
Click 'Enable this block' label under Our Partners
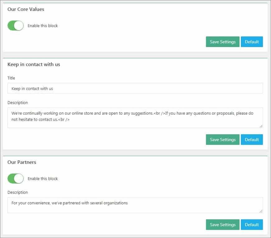tap(43, 178)
